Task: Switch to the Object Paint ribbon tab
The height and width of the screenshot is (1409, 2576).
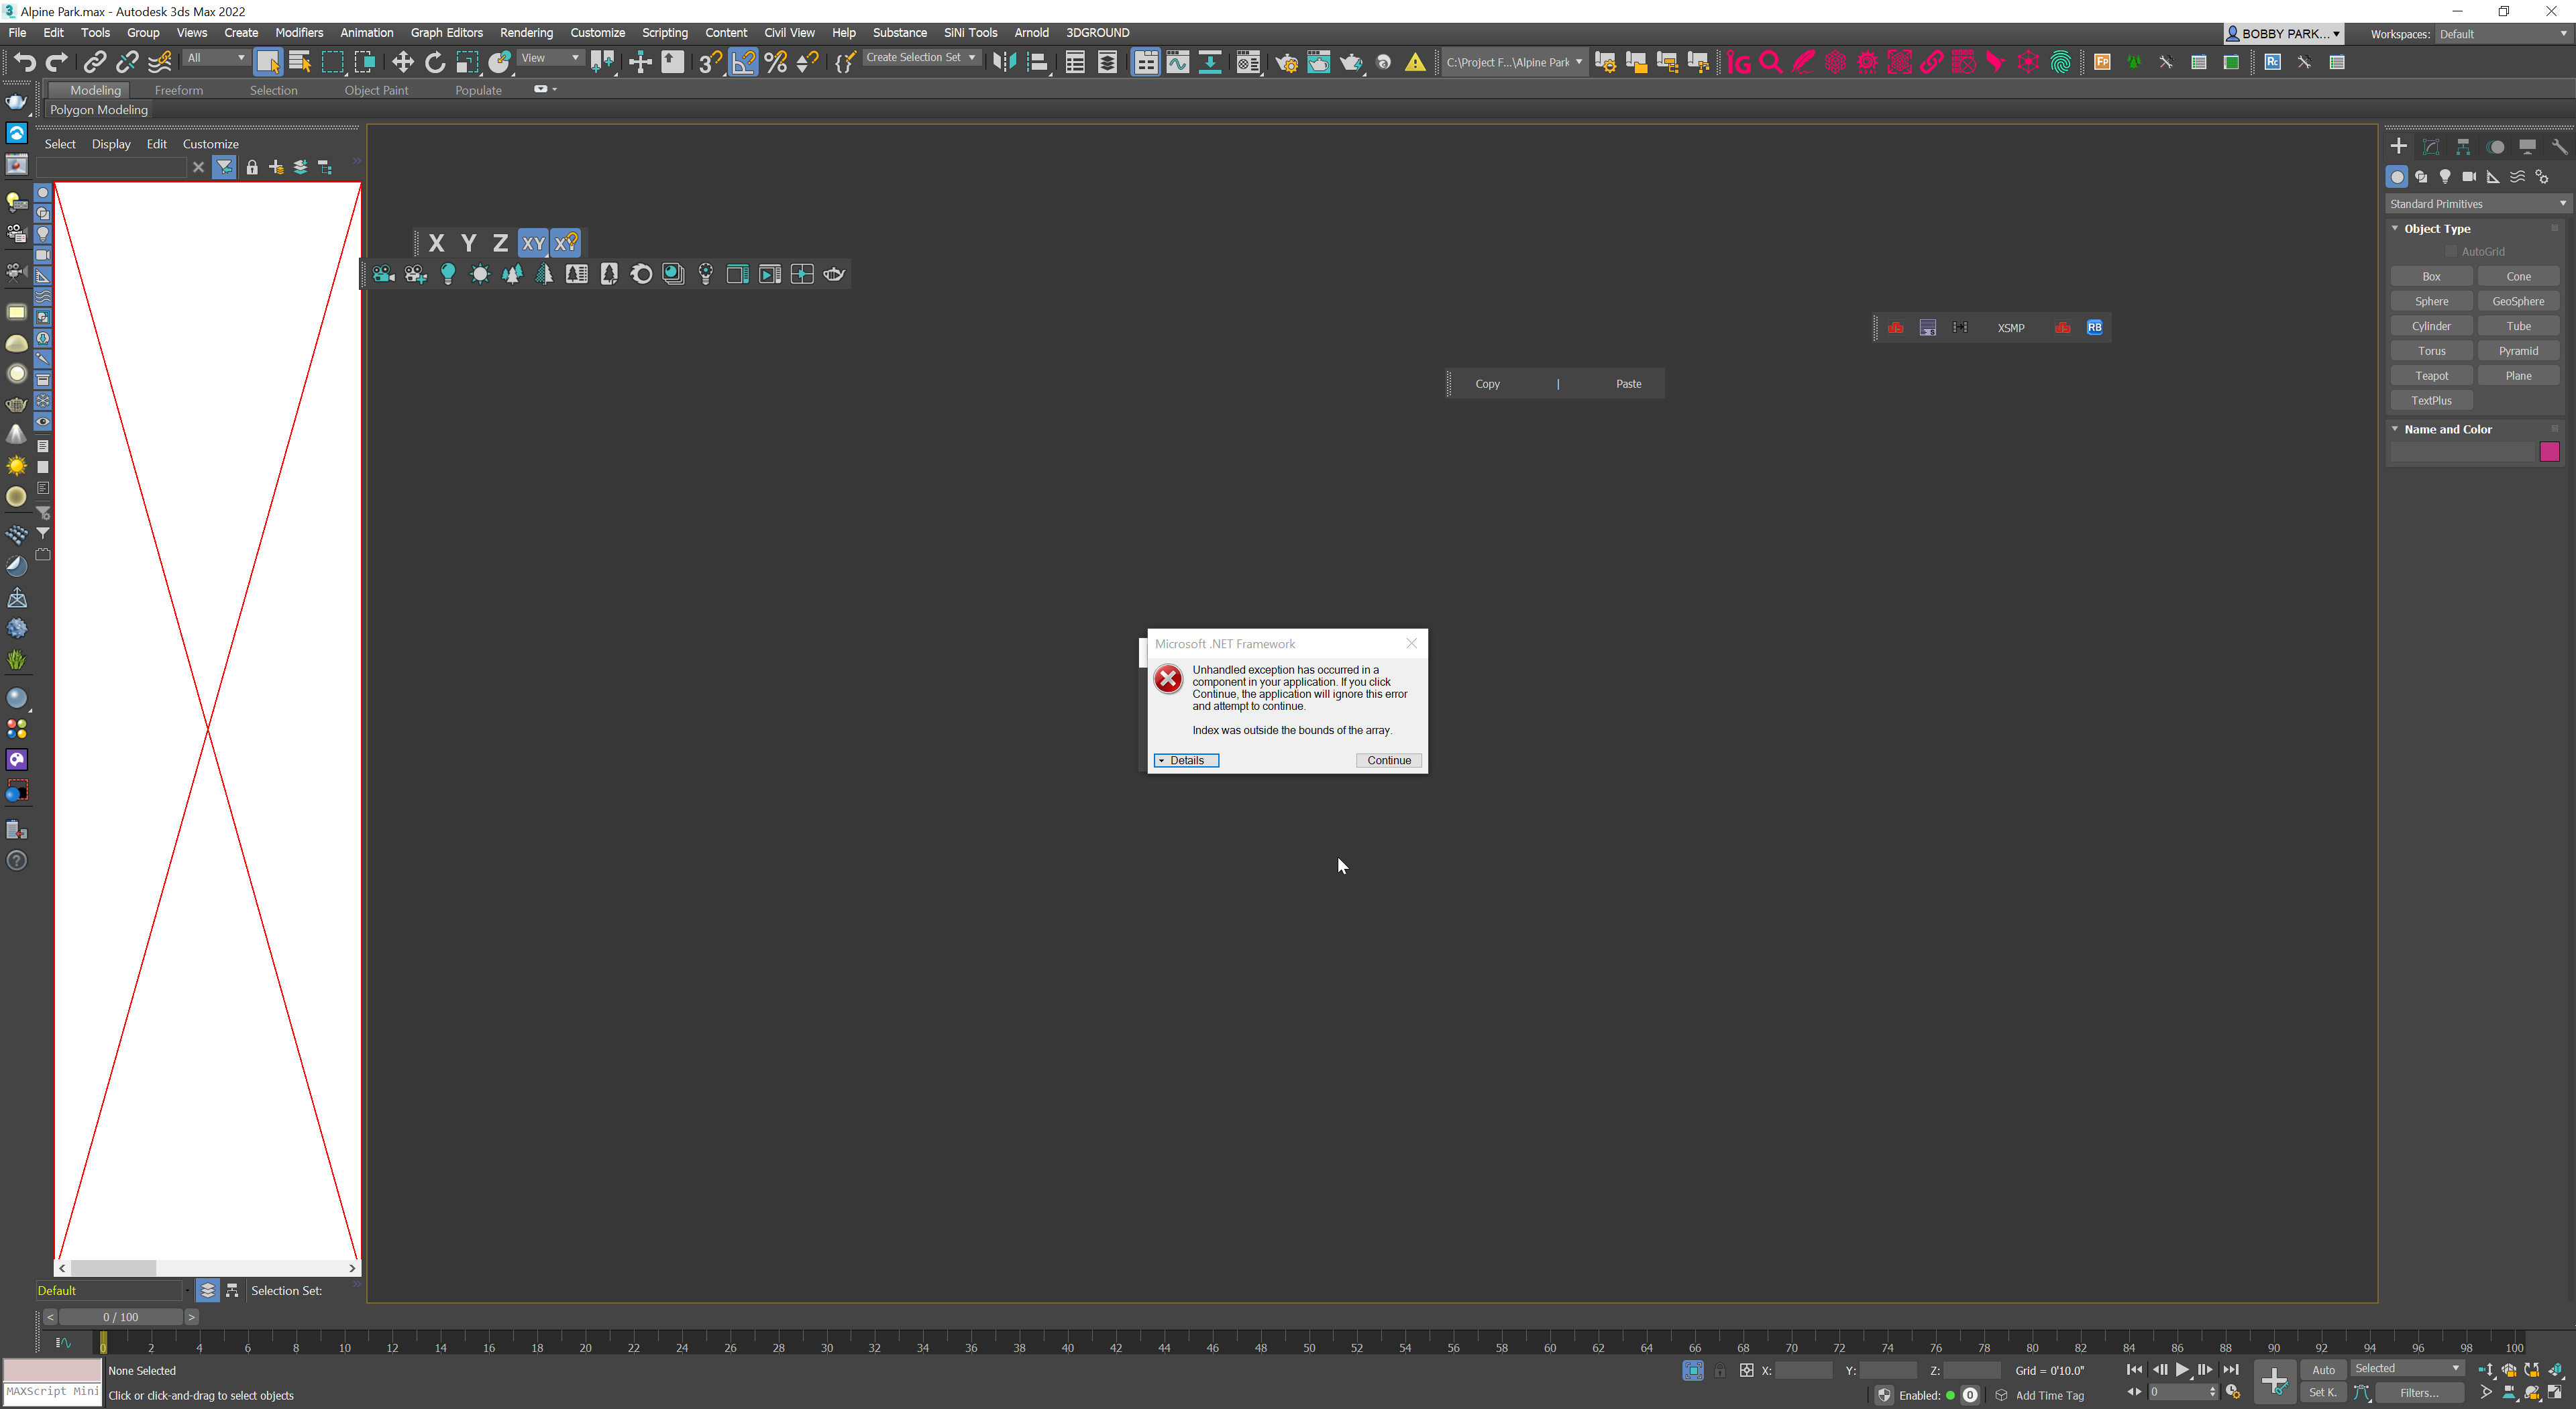Action: tap(376, 90)
